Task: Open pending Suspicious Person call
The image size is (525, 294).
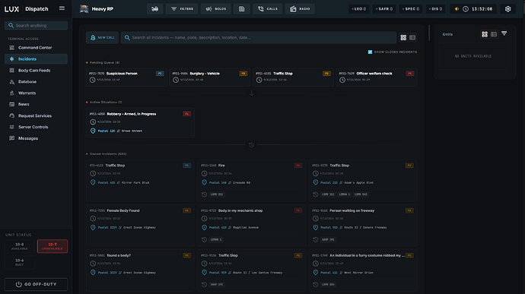Action: point(126,77)
